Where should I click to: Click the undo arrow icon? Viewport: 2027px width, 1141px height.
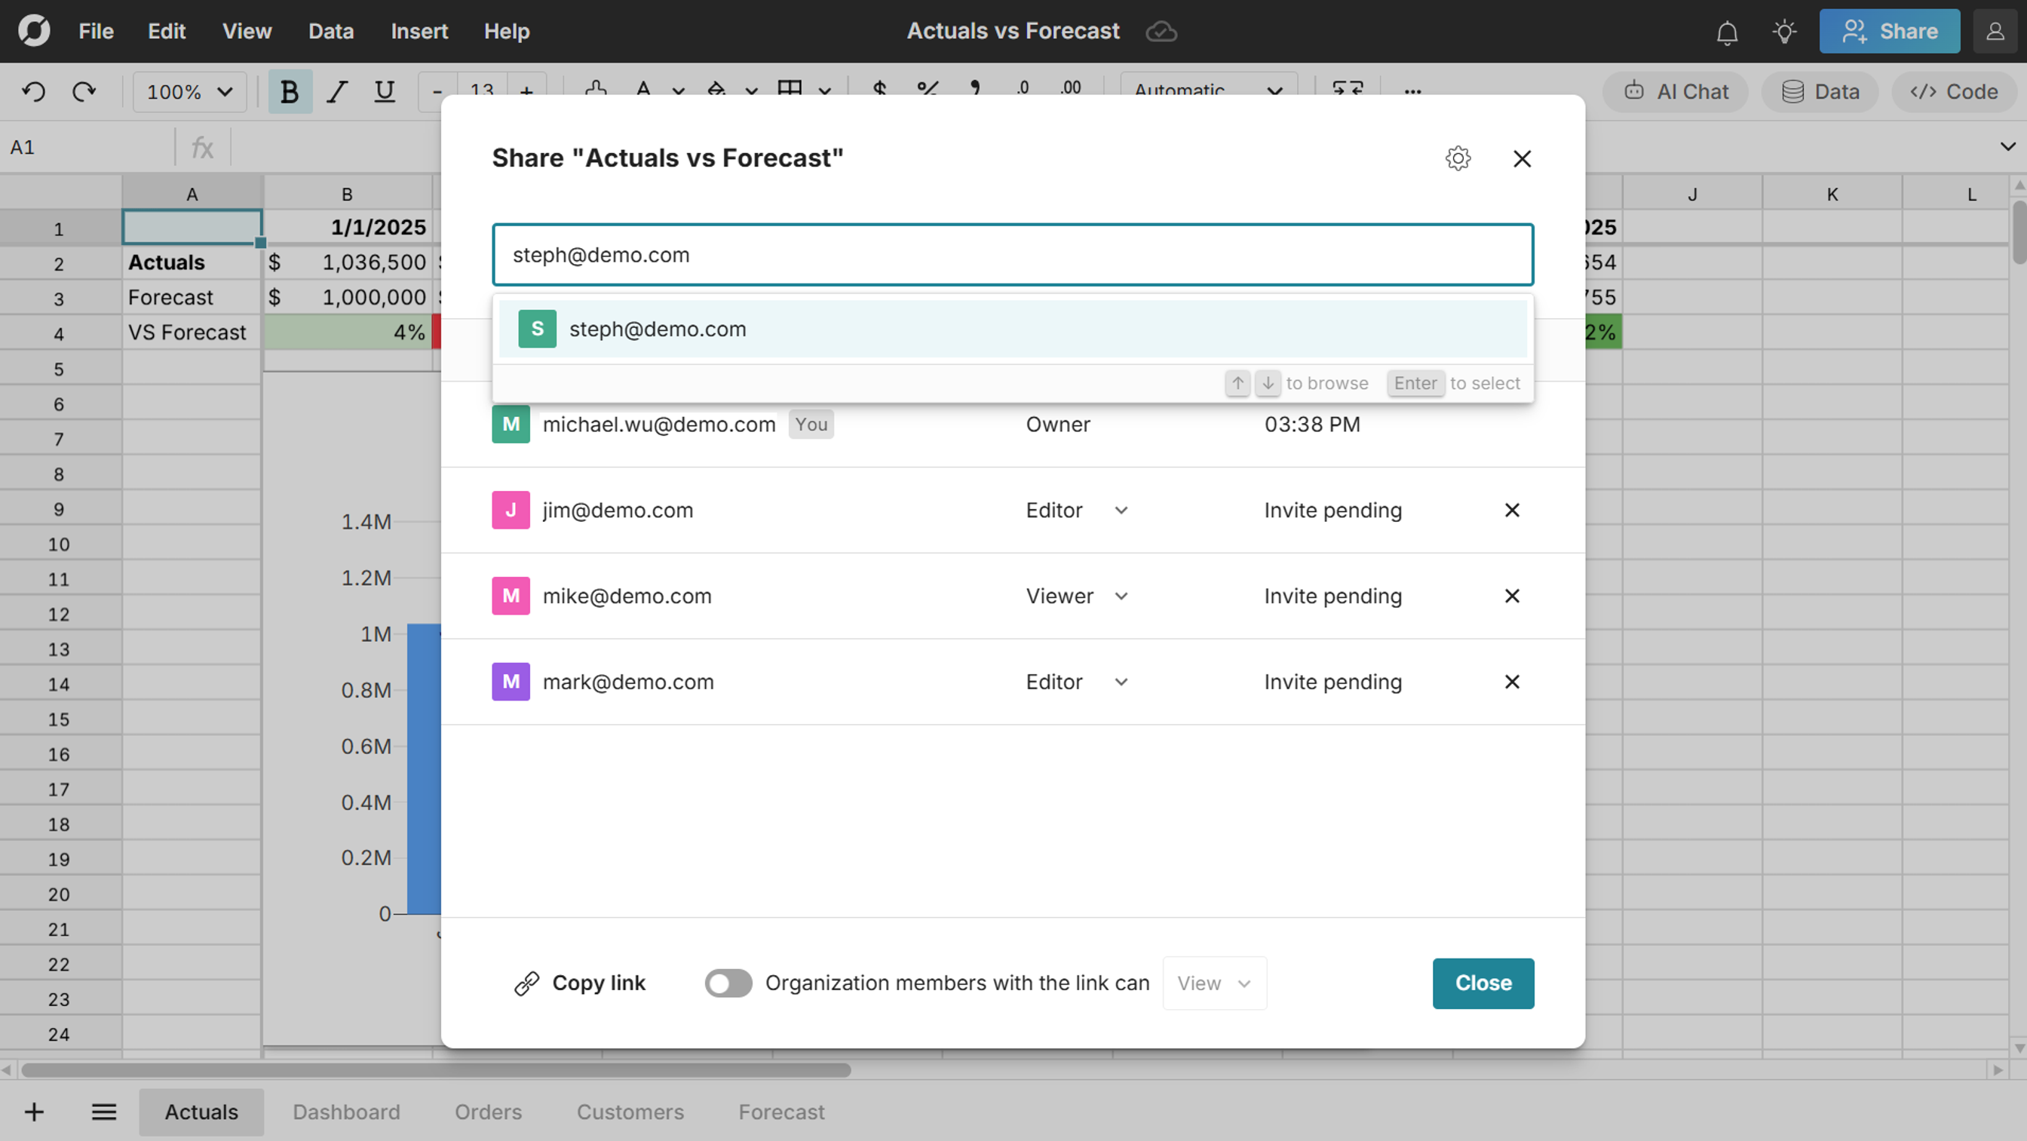click(33, 92)
